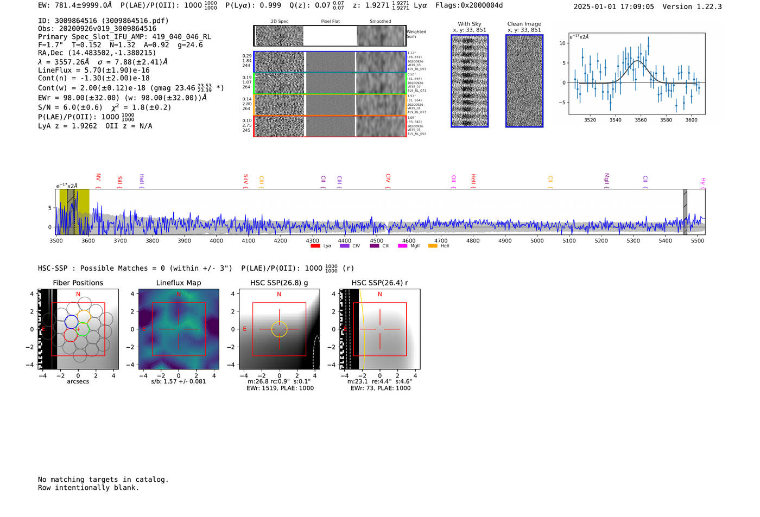Click the magenta MgII legend swatch
This screenshot has height=517, width=760.
[402, 246]
